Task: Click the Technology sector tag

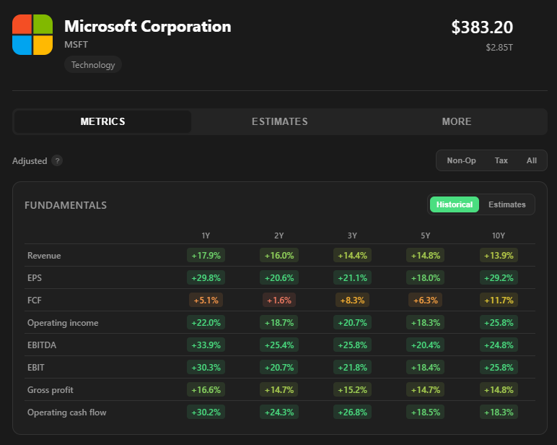Action: [93, 65]
